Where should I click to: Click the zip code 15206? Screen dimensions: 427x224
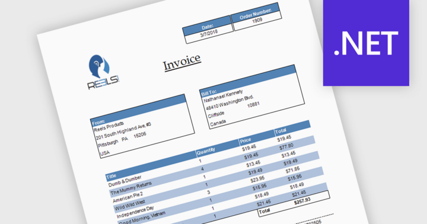(140, 135)
